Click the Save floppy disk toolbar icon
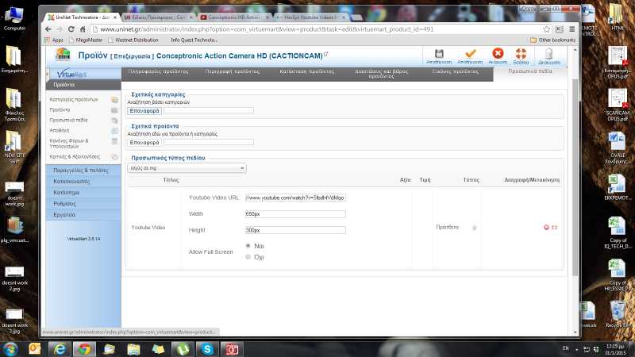 tap(439, 54)
